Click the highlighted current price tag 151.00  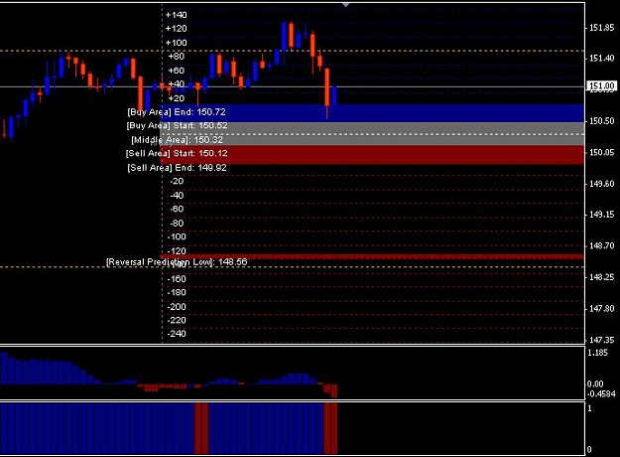click(x=602, y=85)
